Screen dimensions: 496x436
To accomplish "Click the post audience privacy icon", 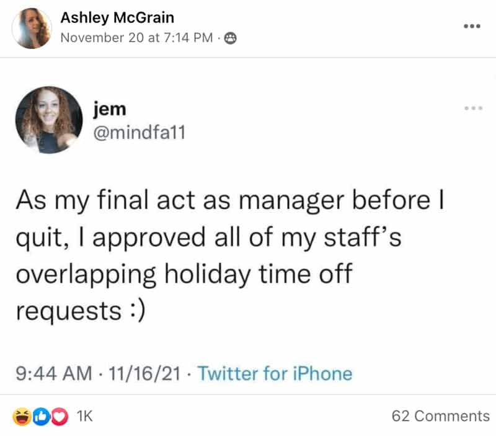I will (x=231, y=37).
